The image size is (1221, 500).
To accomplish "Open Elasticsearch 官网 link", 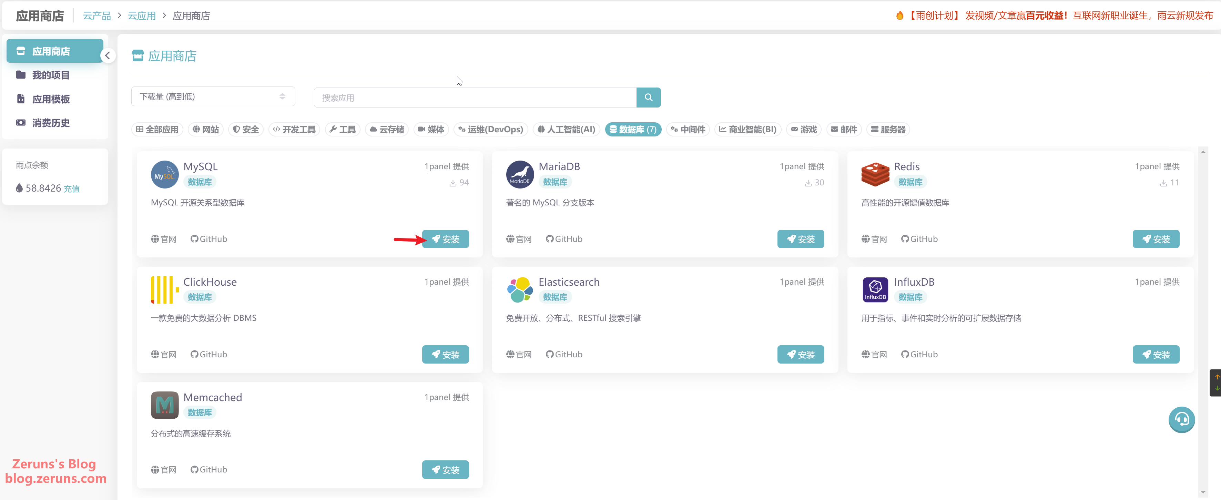I will click(519, 355).
